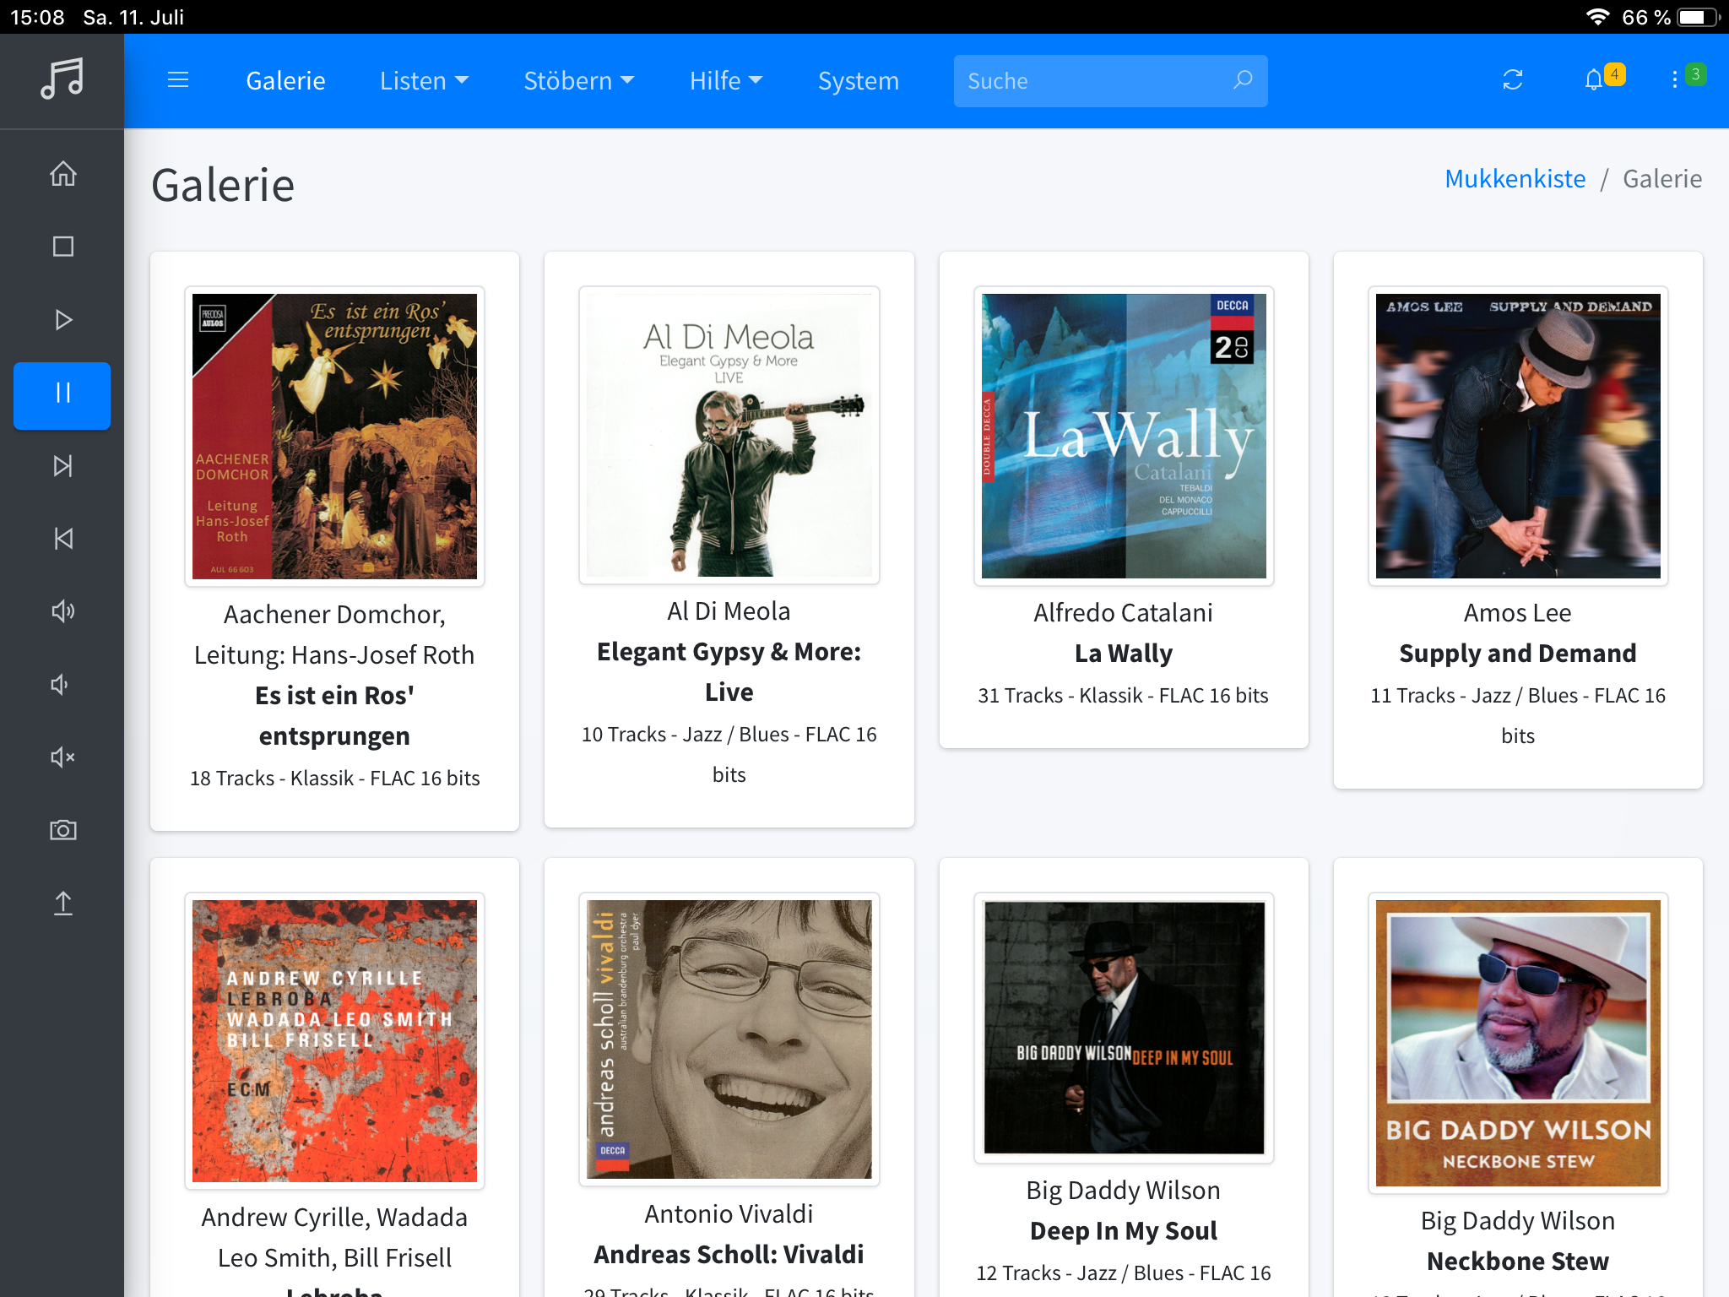Tap the Wi-Fi icon in status bar
This screenshot has width=1729, height=1297.
[x=1597, y=17]
